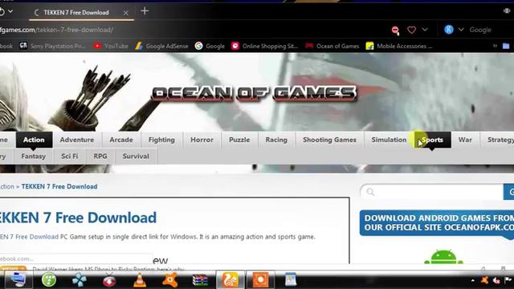The width and height of the screenshot is (514, 289).
Task: Open the Download Android Games banner
Action: pos(437,223)
